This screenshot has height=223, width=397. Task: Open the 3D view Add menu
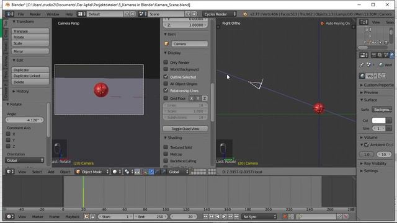(51, 172)
